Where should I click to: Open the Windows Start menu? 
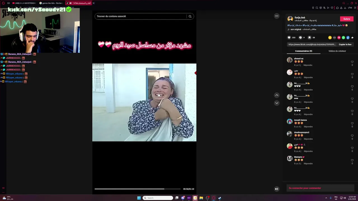(x=139, y=198)
